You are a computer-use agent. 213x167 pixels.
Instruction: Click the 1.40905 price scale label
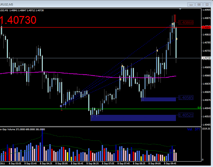[x=207, y=10]
